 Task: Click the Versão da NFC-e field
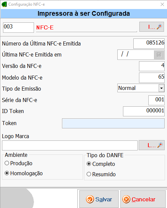click(x=152, y=66)
